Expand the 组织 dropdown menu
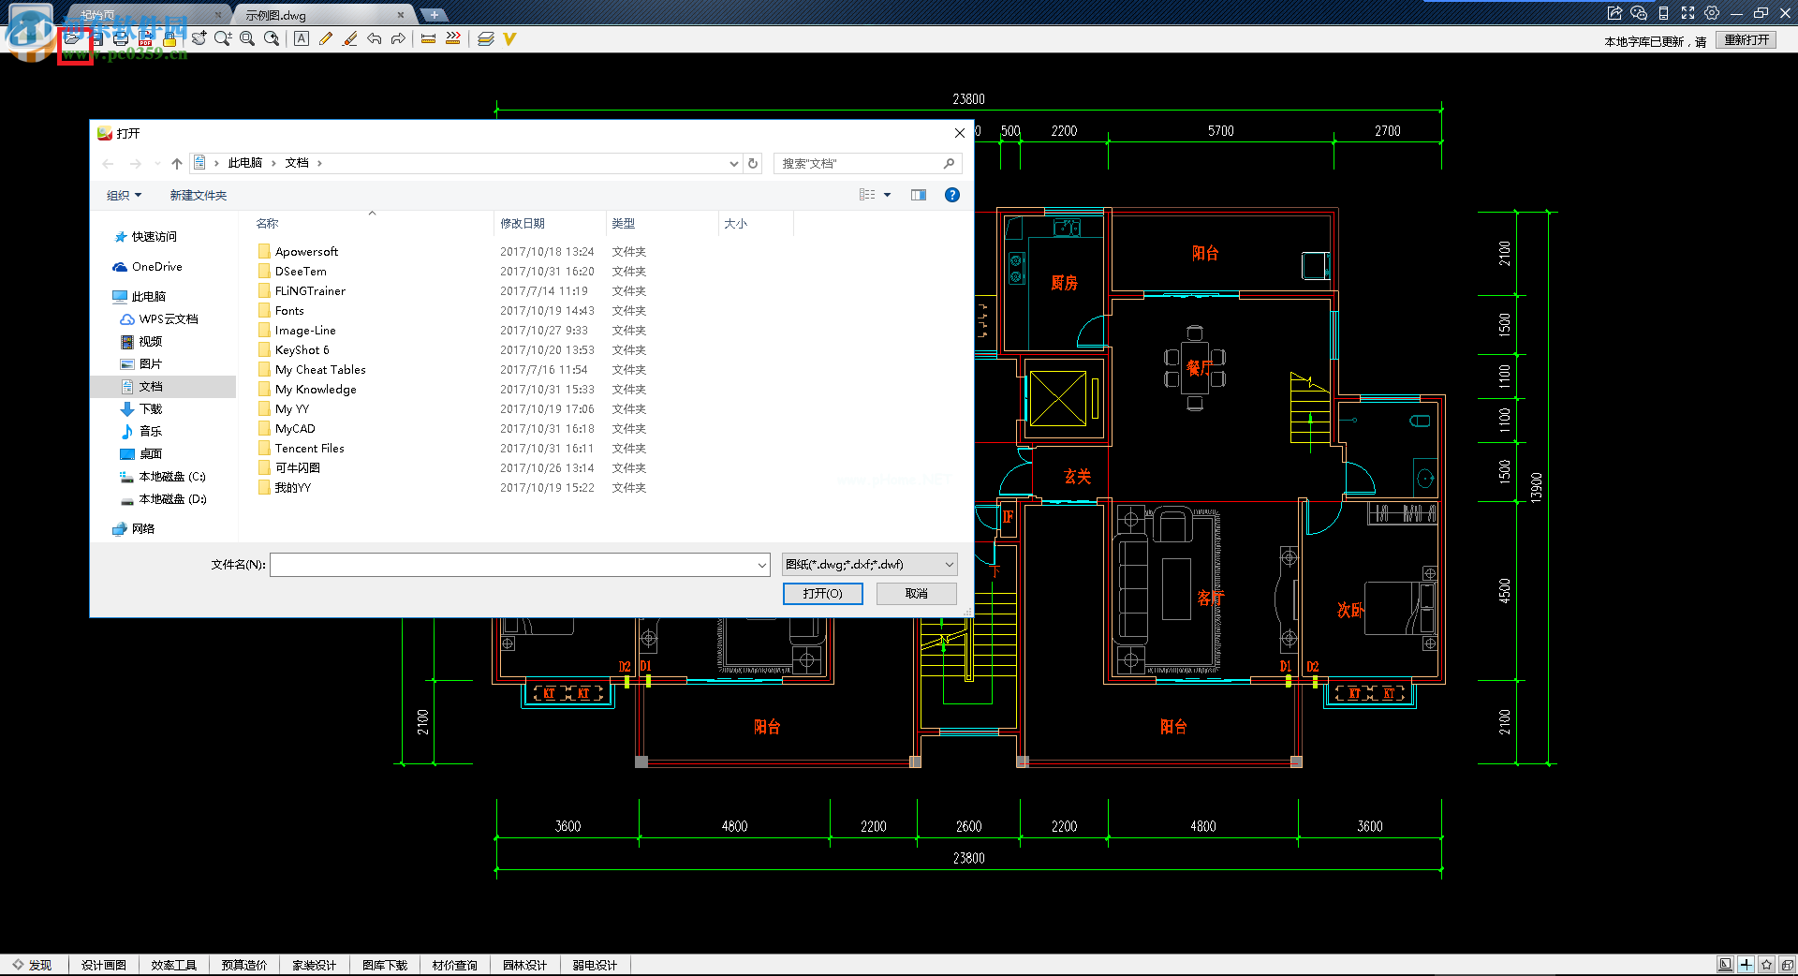The width and height of the screenshot is (1798, 976). pyautogui.click(x=125, y=195)
